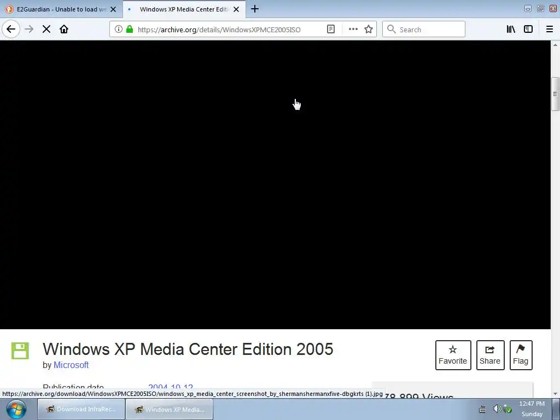
Task: Click the scrollbar down arrow
Action: tap(555, 394)
